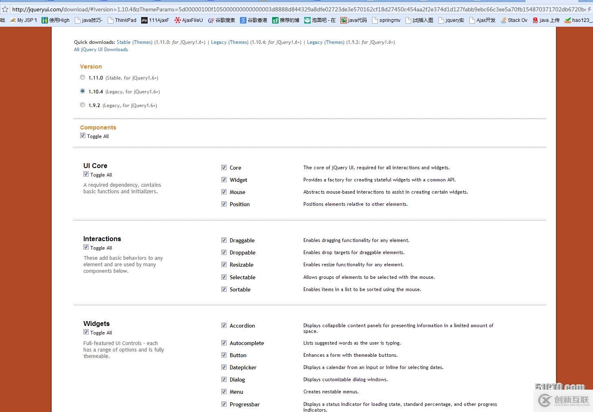Open the '使用High' bookmark

click(56, 20)
